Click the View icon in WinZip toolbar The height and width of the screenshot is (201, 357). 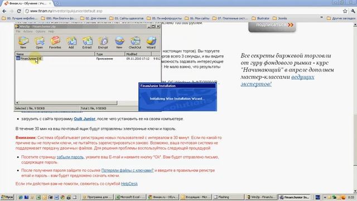coord(119,42)
